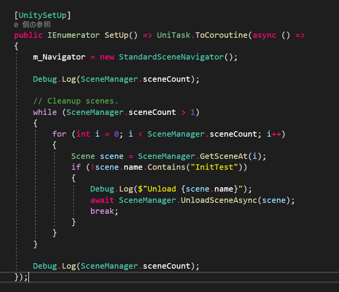
Task: Click the IEnumerator return type
Action: pos(73,35)
